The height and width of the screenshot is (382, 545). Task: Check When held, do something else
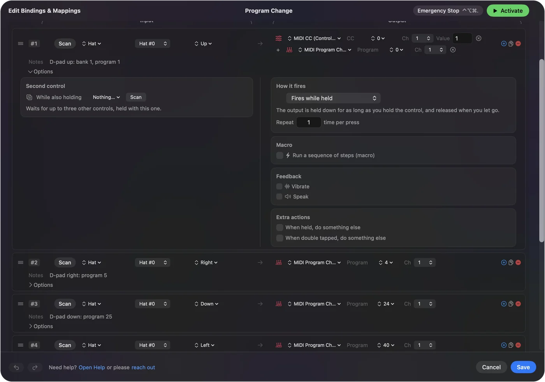[x=280, y=227]
